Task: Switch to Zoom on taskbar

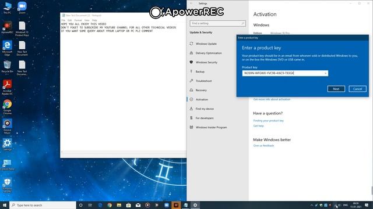Action: tap(167, 205)
